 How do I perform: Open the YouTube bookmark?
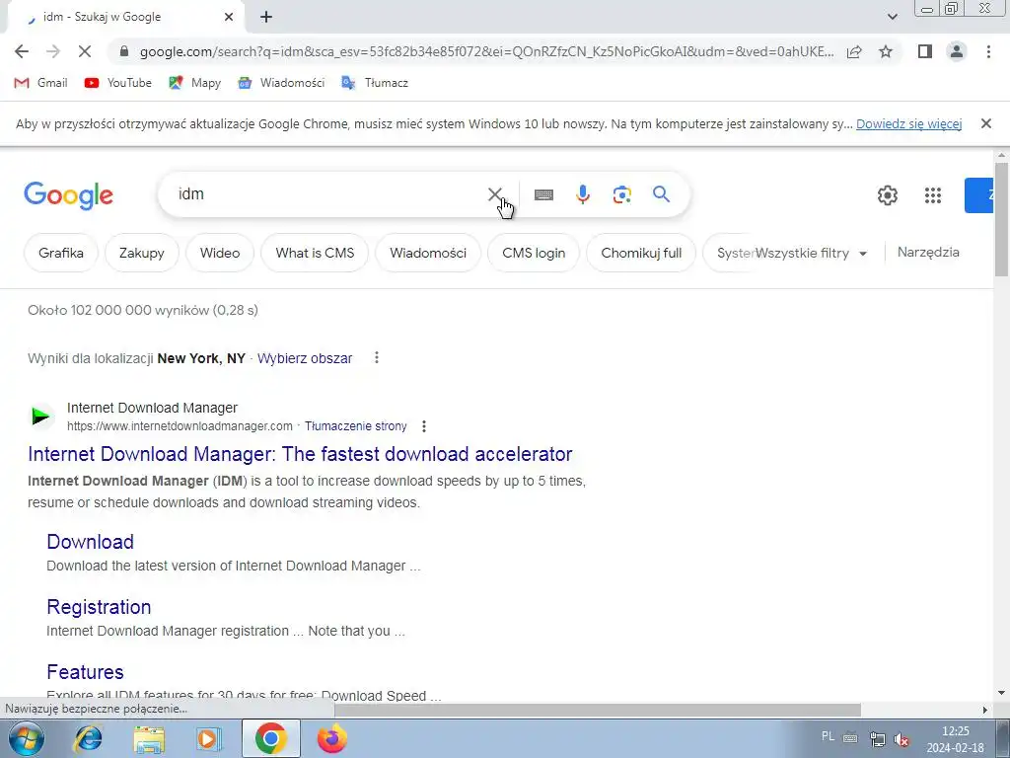point(118,83)
